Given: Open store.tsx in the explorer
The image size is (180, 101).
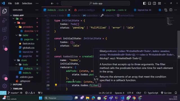Looking at the screenshot, I should (29, 31).
